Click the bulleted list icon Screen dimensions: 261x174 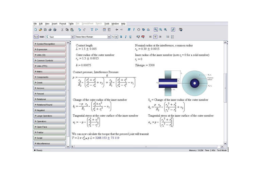tap(168, 37)
